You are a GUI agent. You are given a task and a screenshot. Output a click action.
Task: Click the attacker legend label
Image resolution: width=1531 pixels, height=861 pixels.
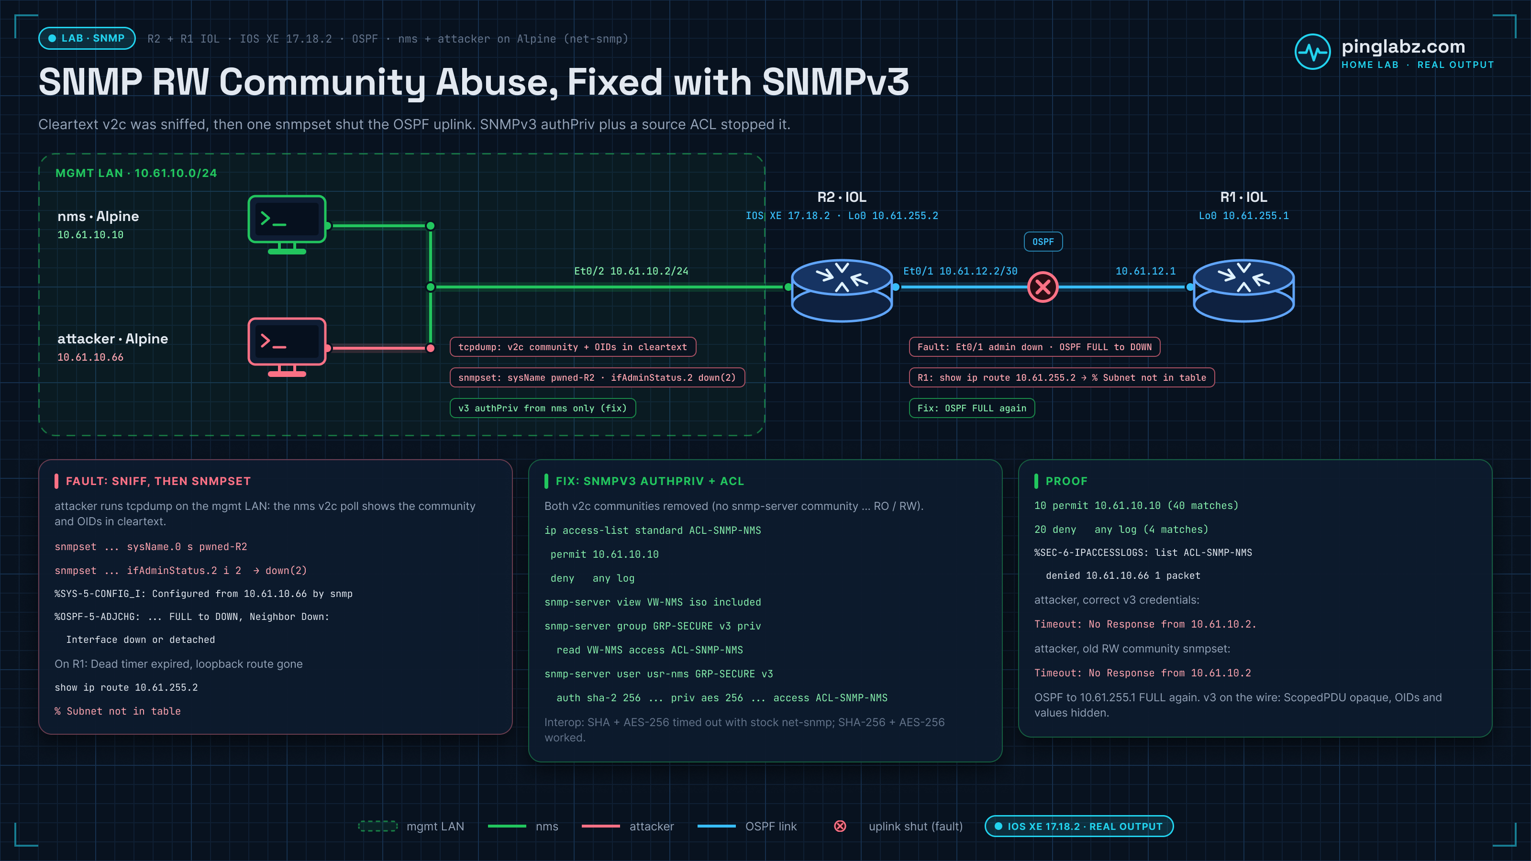651,826
